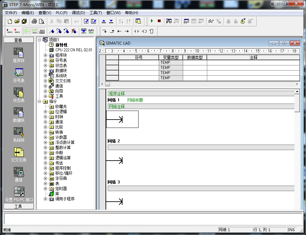Image resolution: width=306 pixels, height=235 pixels.
Task: Open the 调试(D) menu
Action: 78,13
